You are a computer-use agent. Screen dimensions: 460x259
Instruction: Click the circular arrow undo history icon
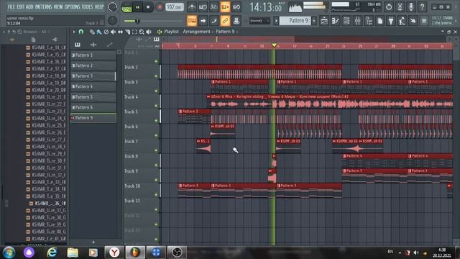point(389,6)
